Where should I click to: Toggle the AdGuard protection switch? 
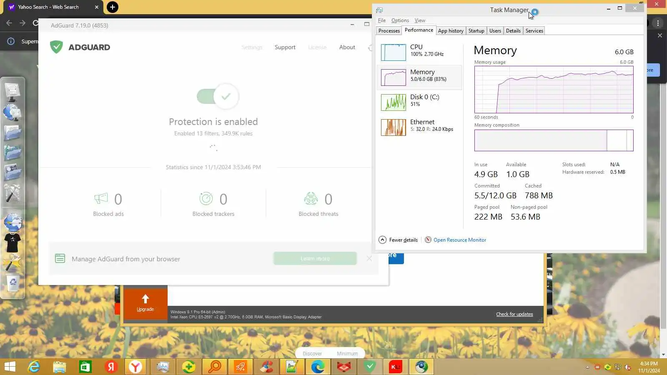pyautogui.click(x=218, y=97)
